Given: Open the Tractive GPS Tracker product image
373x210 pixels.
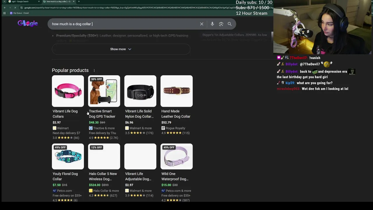Looking at the screenshot, I should tap(104, 91).
